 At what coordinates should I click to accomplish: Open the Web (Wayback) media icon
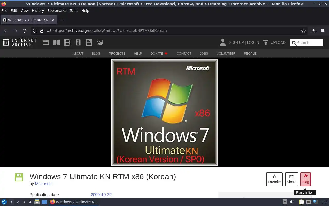click(46, 42)
